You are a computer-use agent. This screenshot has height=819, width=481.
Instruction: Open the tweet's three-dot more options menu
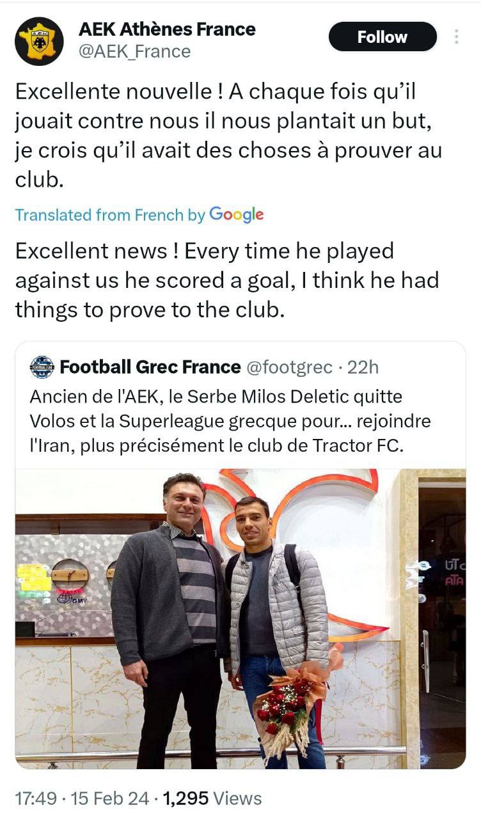tap(456, 37)
